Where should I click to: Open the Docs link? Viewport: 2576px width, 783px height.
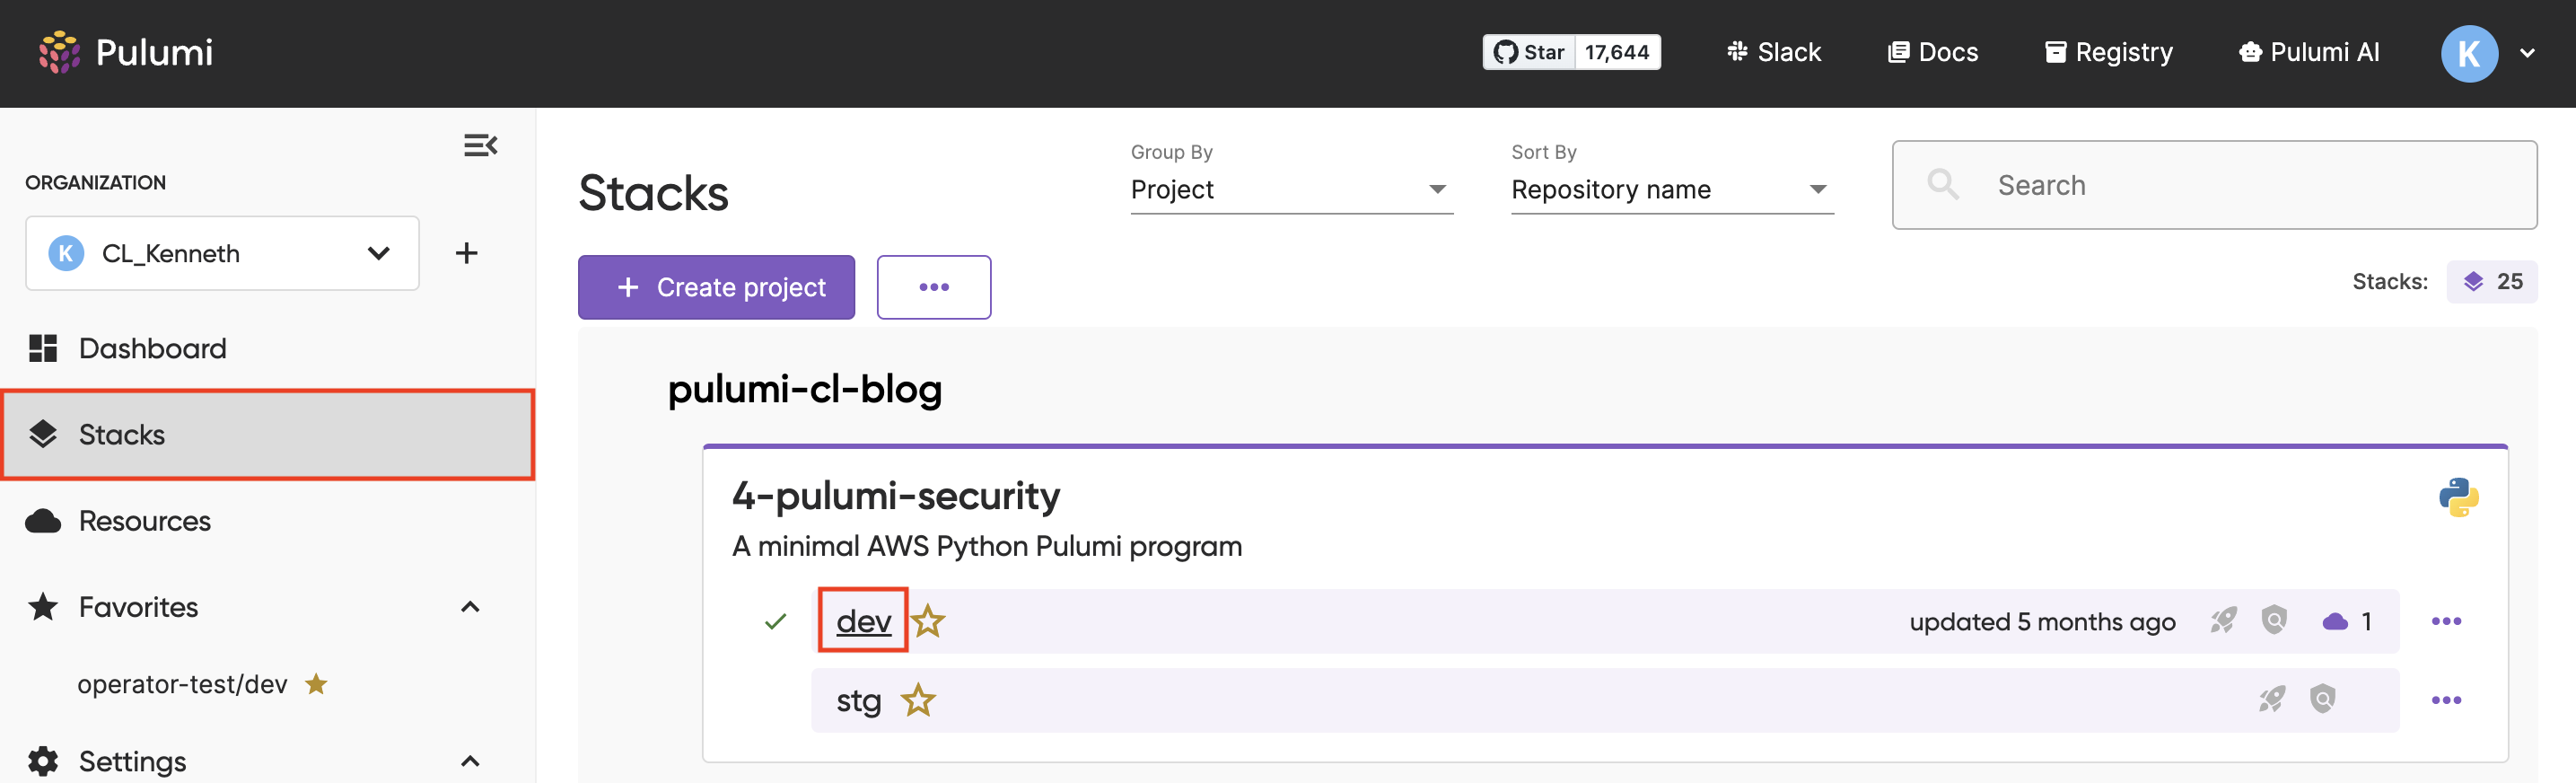coord(1933,52)
